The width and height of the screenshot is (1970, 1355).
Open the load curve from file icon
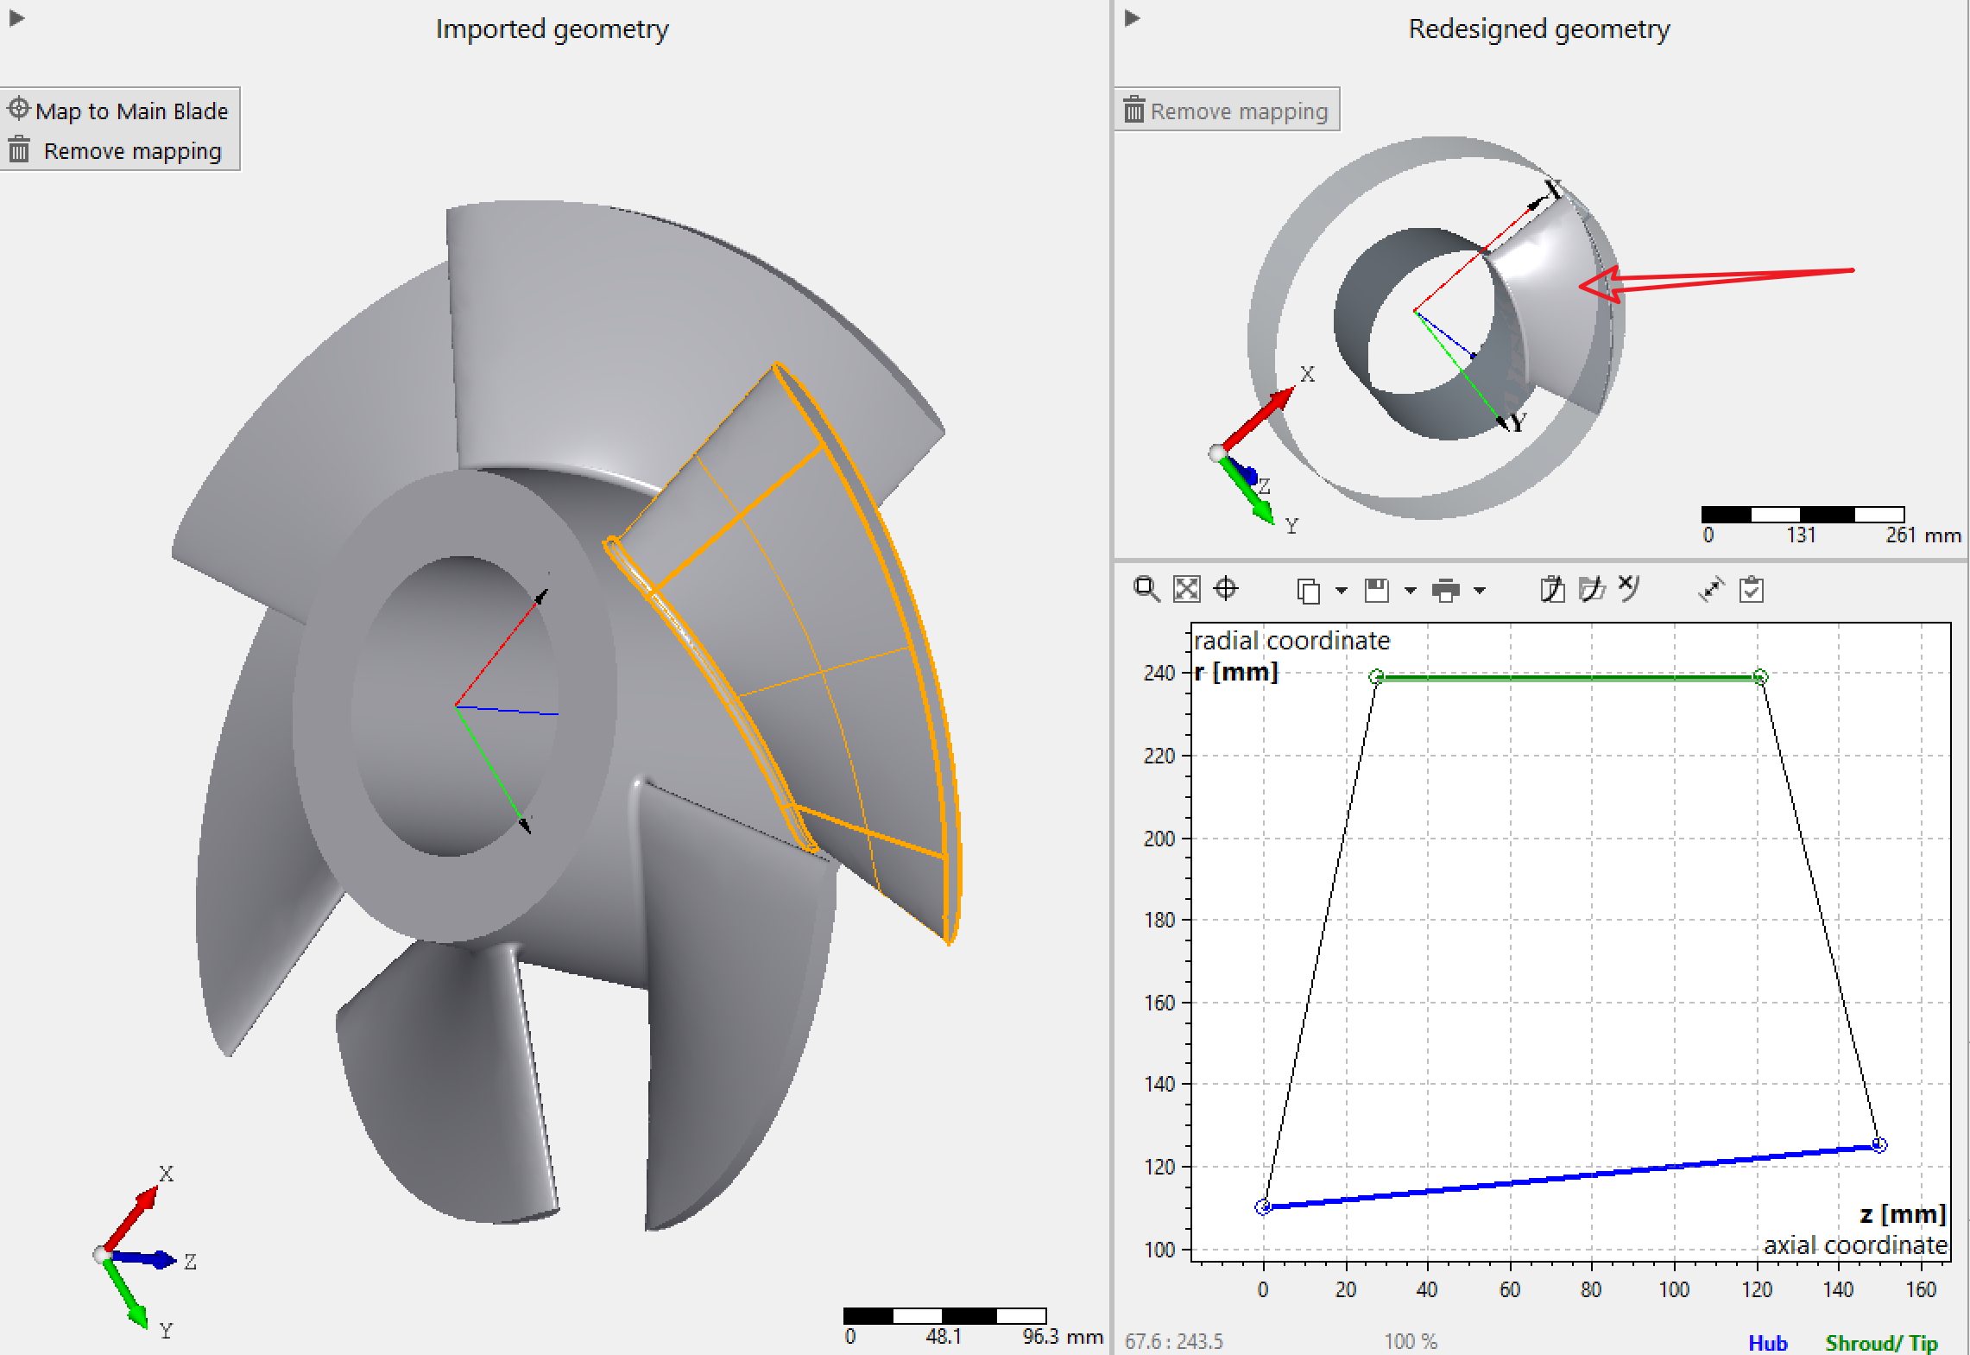tap(1591, 590)
